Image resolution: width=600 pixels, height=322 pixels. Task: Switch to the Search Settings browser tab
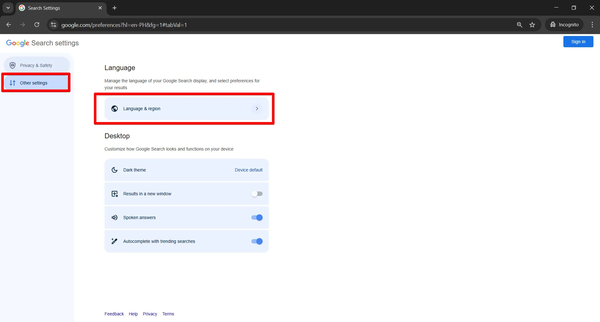click(x=61, y=8)
